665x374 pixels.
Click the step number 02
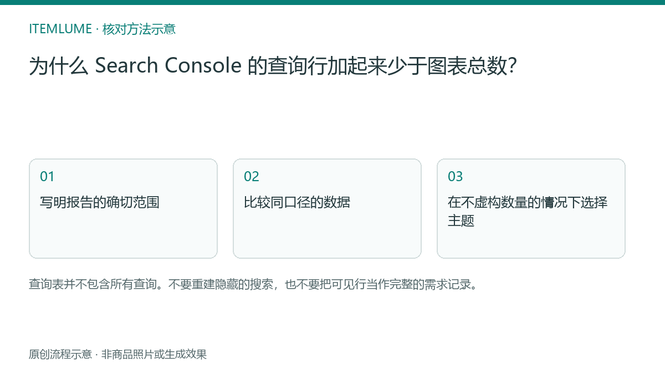point(251,177)
